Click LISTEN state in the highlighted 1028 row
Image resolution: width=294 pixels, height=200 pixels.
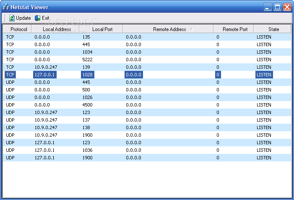tap(264, 75)
